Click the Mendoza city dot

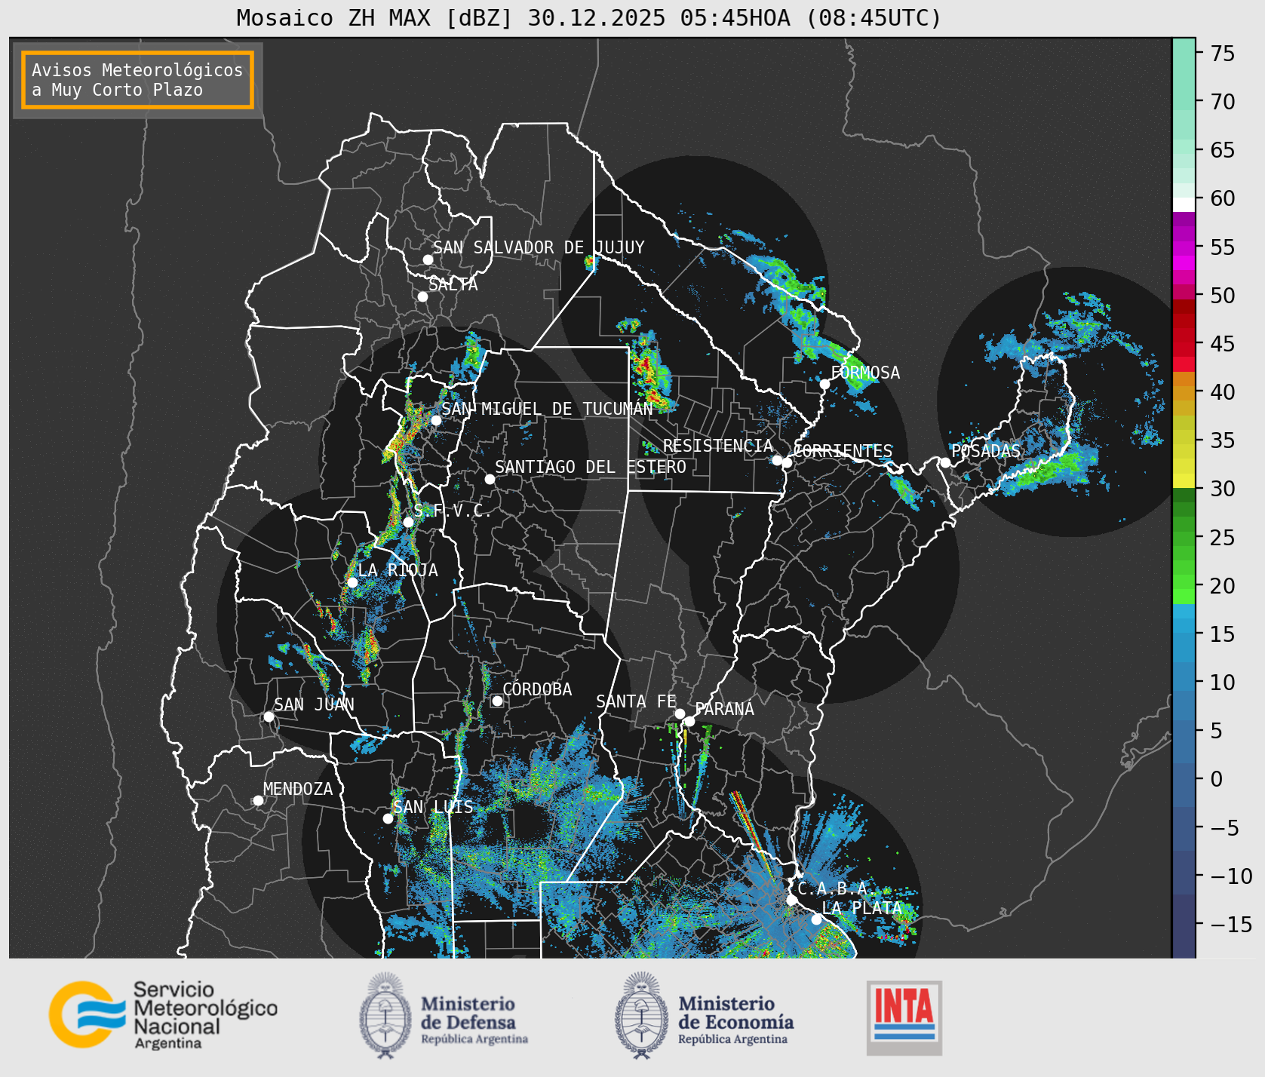pos(258,800)
